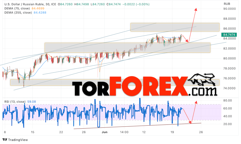
Task: Click the 14:00 label on time axis
Action: pyautogui.click(x=124, y=132)
